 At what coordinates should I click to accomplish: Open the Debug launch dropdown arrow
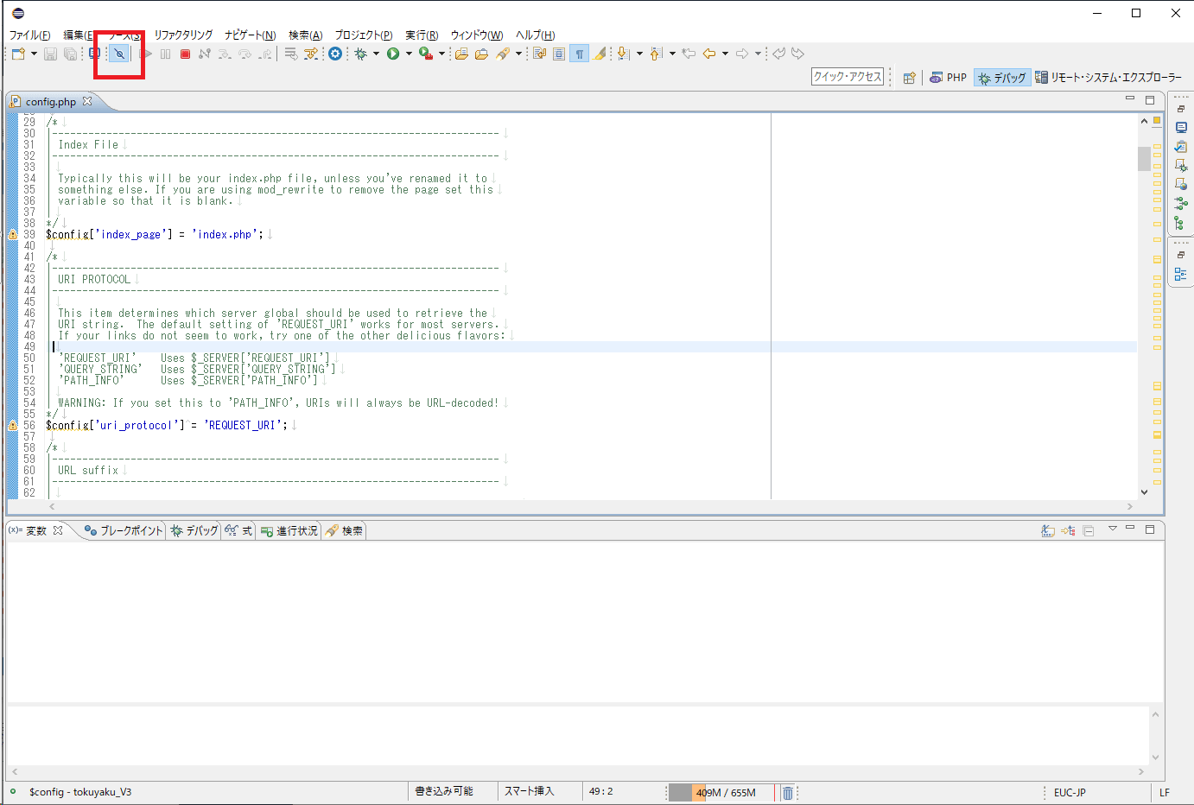click(x=376, y=54)
